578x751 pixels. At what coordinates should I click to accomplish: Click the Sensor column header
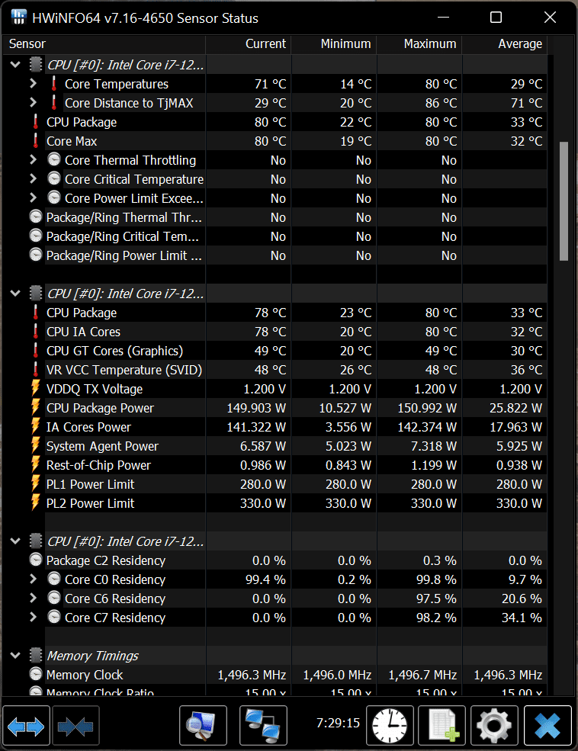coord(104,44)
